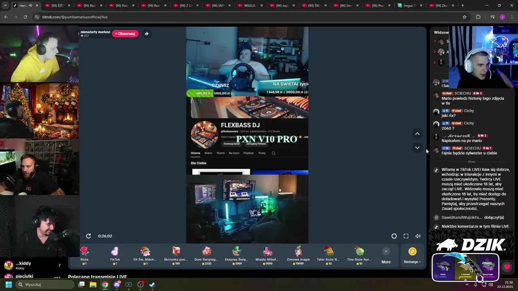Switch the player to fullscreen

[406, 236]
